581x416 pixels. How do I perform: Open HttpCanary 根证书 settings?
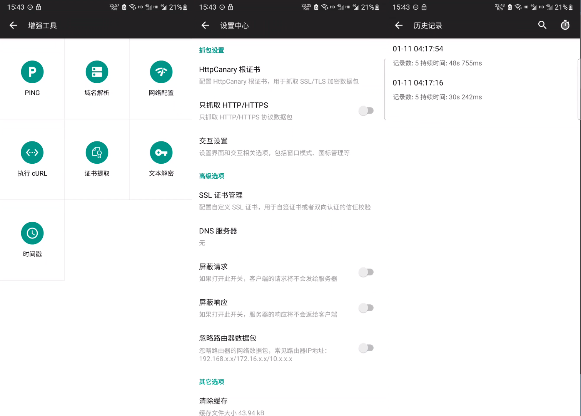[x=279, y=75]
